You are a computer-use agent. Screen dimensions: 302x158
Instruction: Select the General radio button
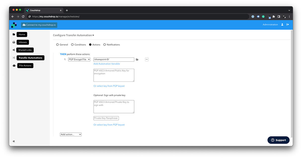click(x=57, y=44)
